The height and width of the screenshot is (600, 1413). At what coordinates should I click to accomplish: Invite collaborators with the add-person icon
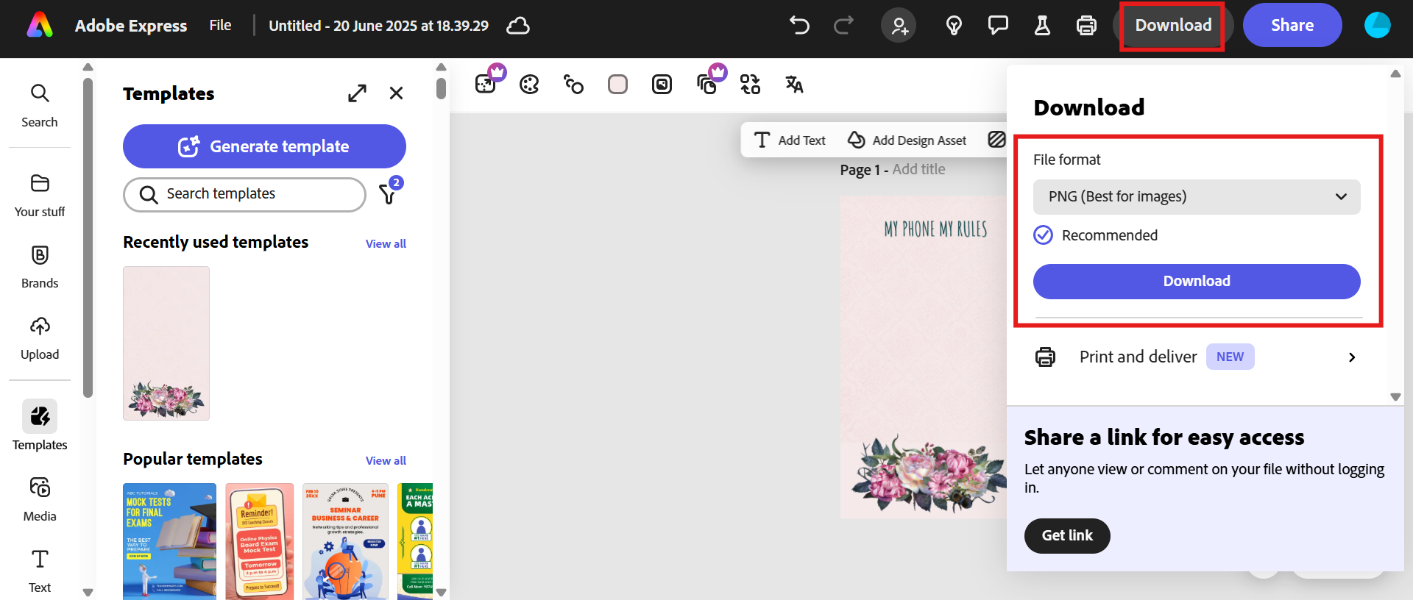[899, 26]
